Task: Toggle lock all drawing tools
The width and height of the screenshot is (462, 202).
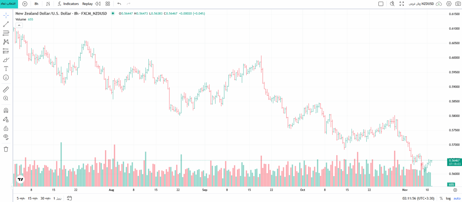Action: coord(6,128)
